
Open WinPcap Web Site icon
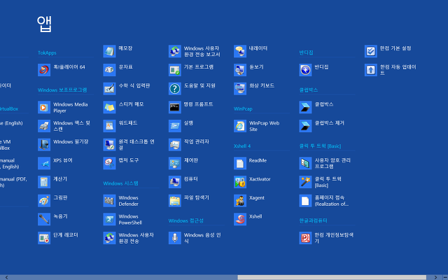coord(240,126)
